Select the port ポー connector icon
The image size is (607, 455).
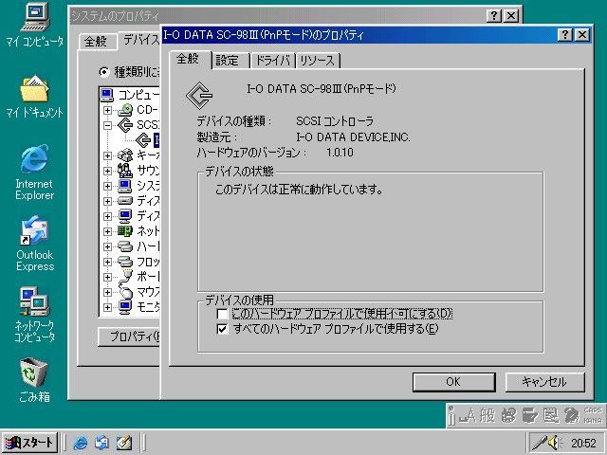point(125,277)
